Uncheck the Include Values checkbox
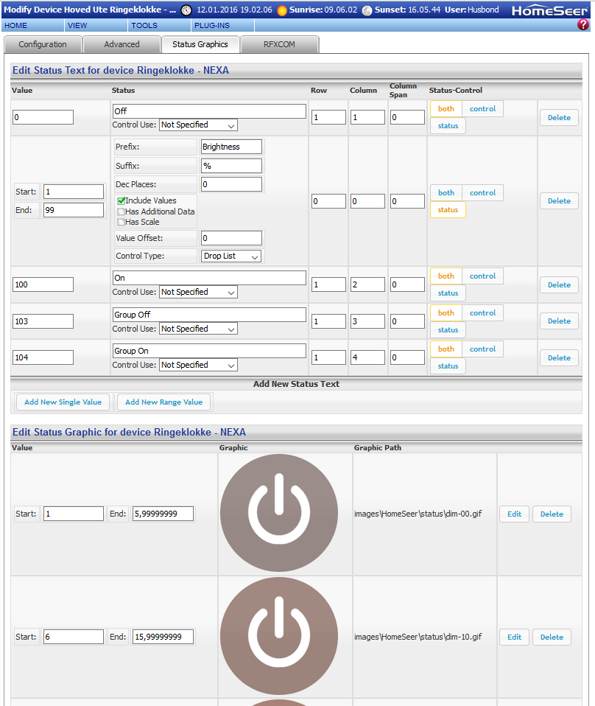This screenshot has width=595, height=706. pyautogui.click(x=121, y=200)
